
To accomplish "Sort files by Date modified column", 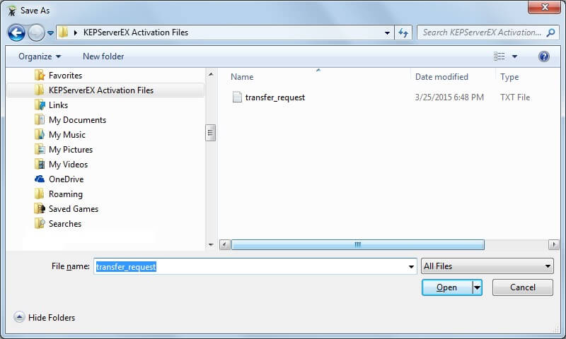I will (441, 77).
